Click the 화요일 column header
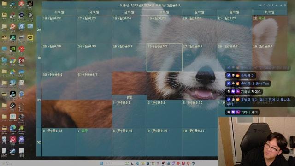 coord(269,12)
